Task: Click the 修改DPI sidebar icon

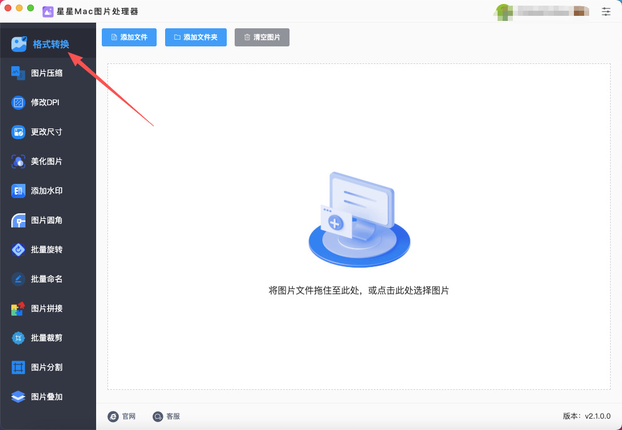Action: [18, 102]
